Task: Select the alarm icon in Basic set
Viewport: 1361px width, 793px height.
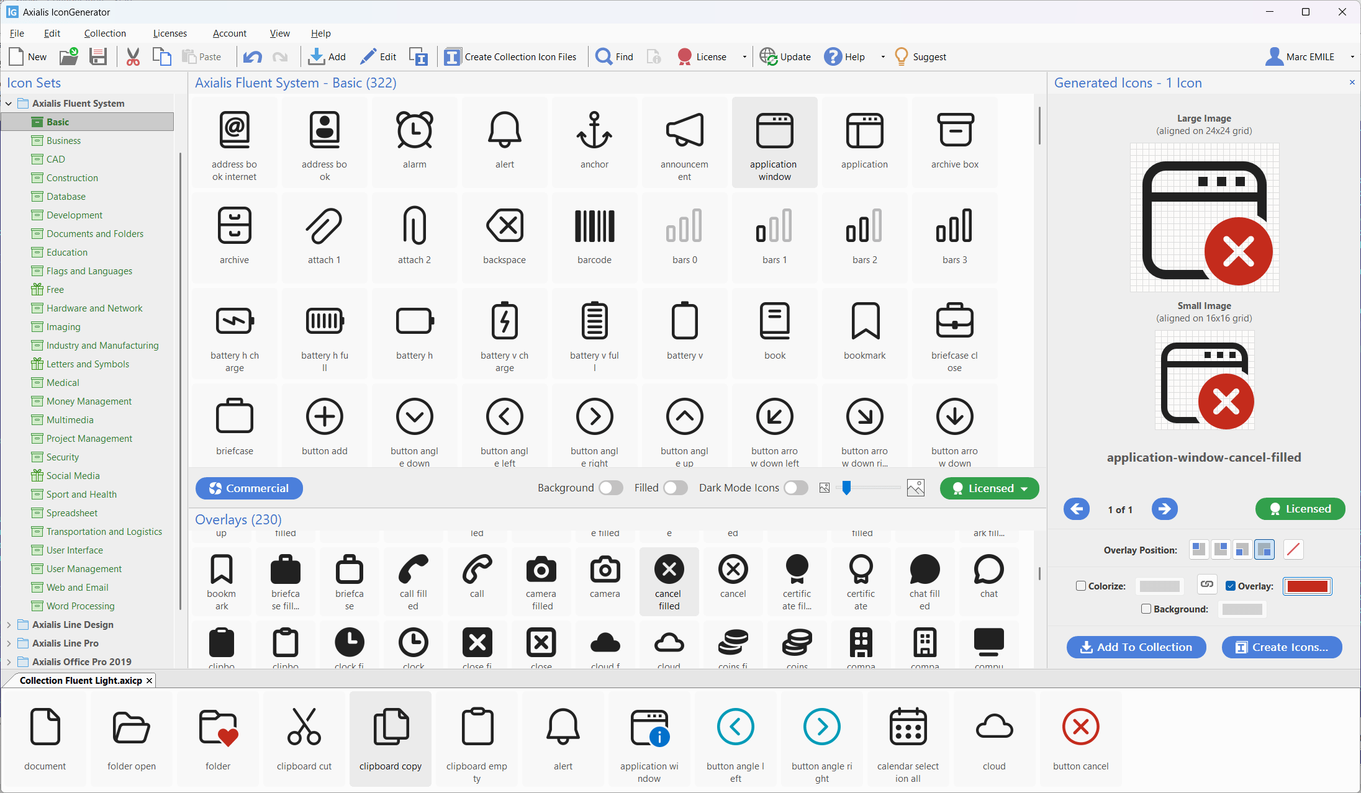Action: click(415, 141)
